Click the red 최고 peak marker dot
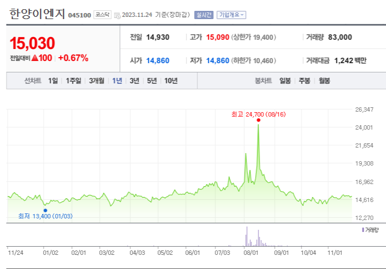The width and height of the screenshot is (386, 269). click(258, 120)
